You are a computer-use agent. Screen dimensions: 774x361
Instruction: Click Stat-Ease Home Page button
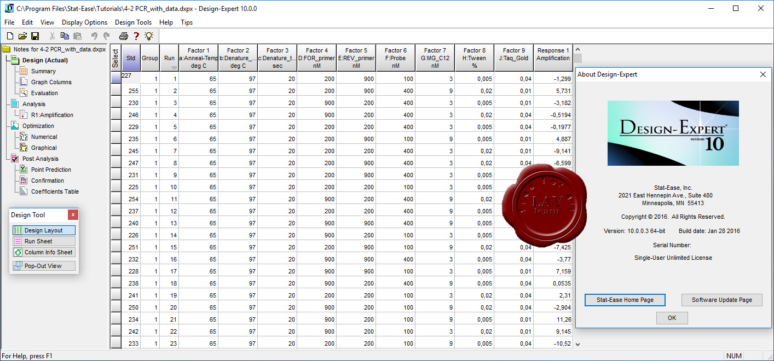coord(625,300)
